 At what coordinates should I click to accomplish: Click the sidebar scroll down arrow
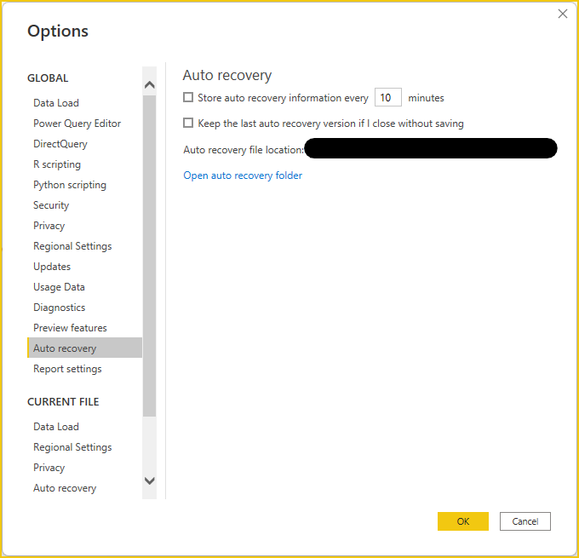point(150,480)
